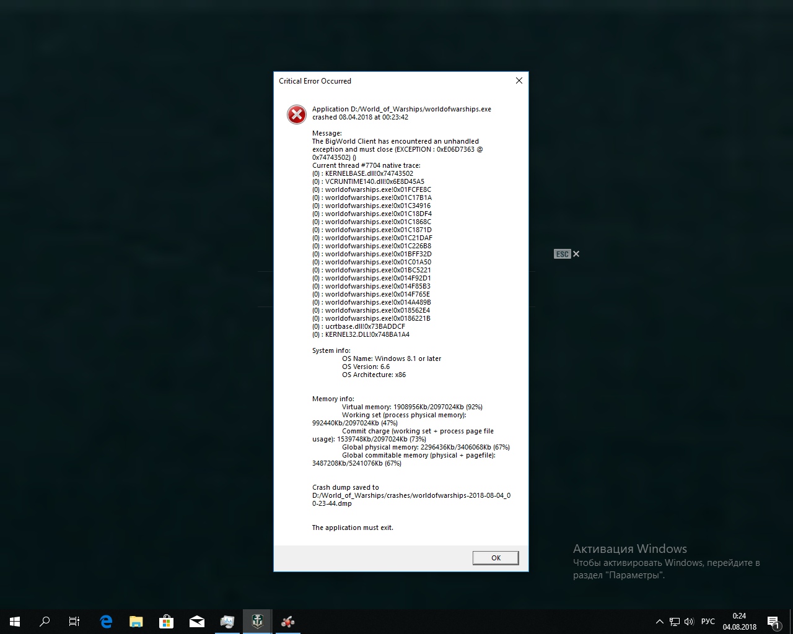Open the Windows Start menu
The width and height of the screenshot is (793, 634).
click(15, 622)
